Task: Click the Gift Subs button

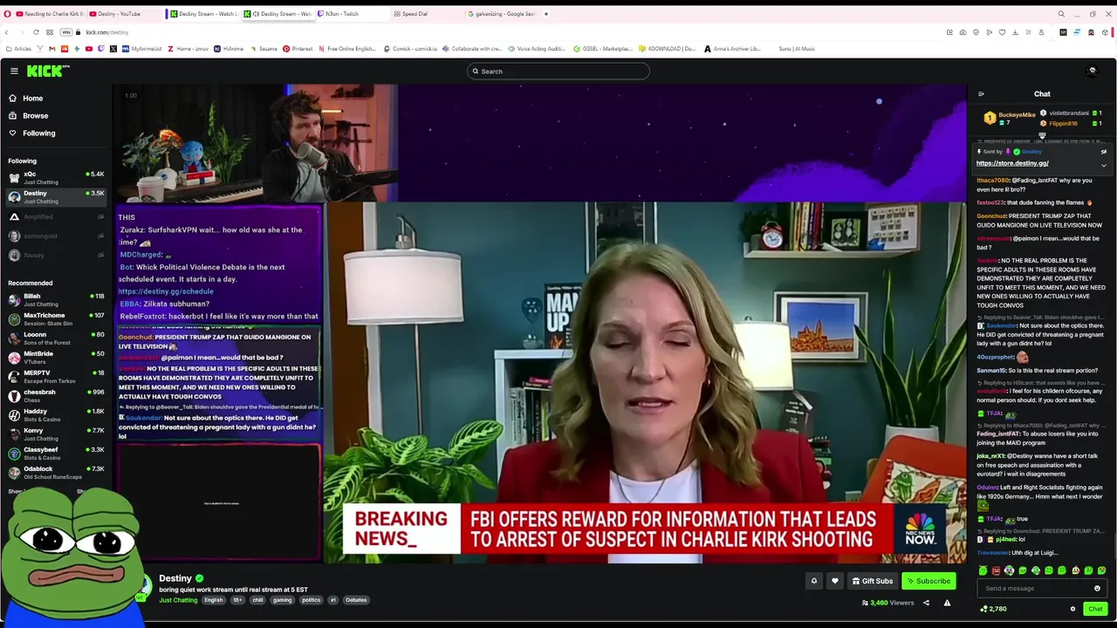Action: (872, 581)
